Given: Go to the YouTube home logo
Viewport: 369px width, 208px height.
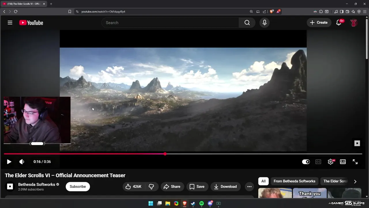Looking at the screenshot, I should 31,23.
